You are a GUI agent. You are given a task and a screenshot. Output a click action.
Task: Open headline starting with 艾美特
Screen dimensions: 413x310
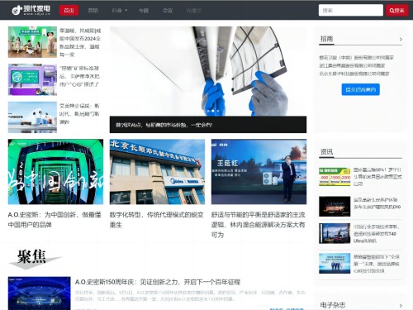(x=79, y=114)
